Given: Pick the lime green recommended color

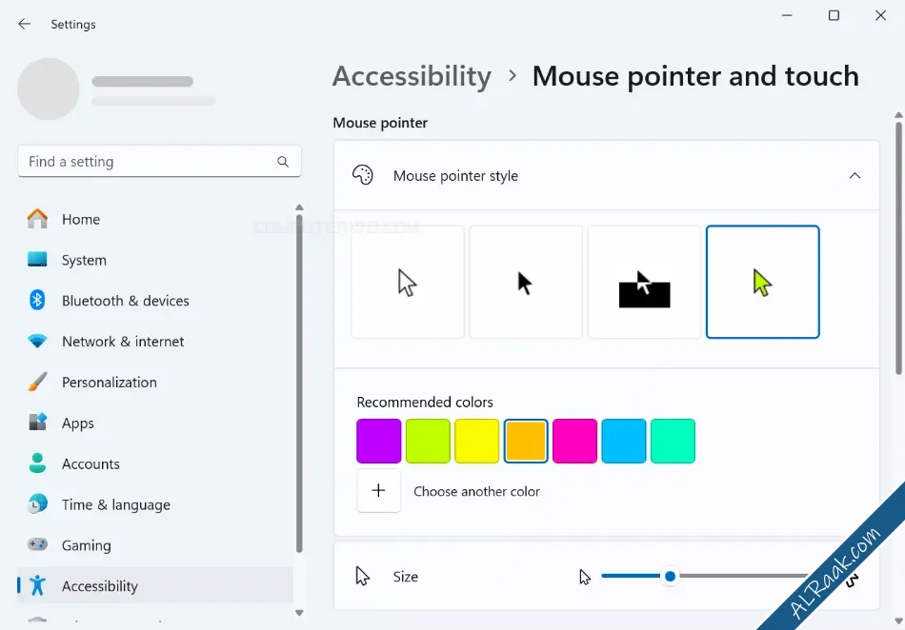Looking at the screenshot, I should tap(428, 441).
